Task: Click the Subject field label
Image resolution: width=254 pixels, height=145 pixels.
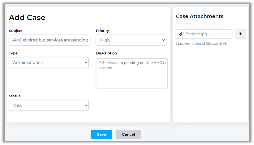Action: (16, 31)
